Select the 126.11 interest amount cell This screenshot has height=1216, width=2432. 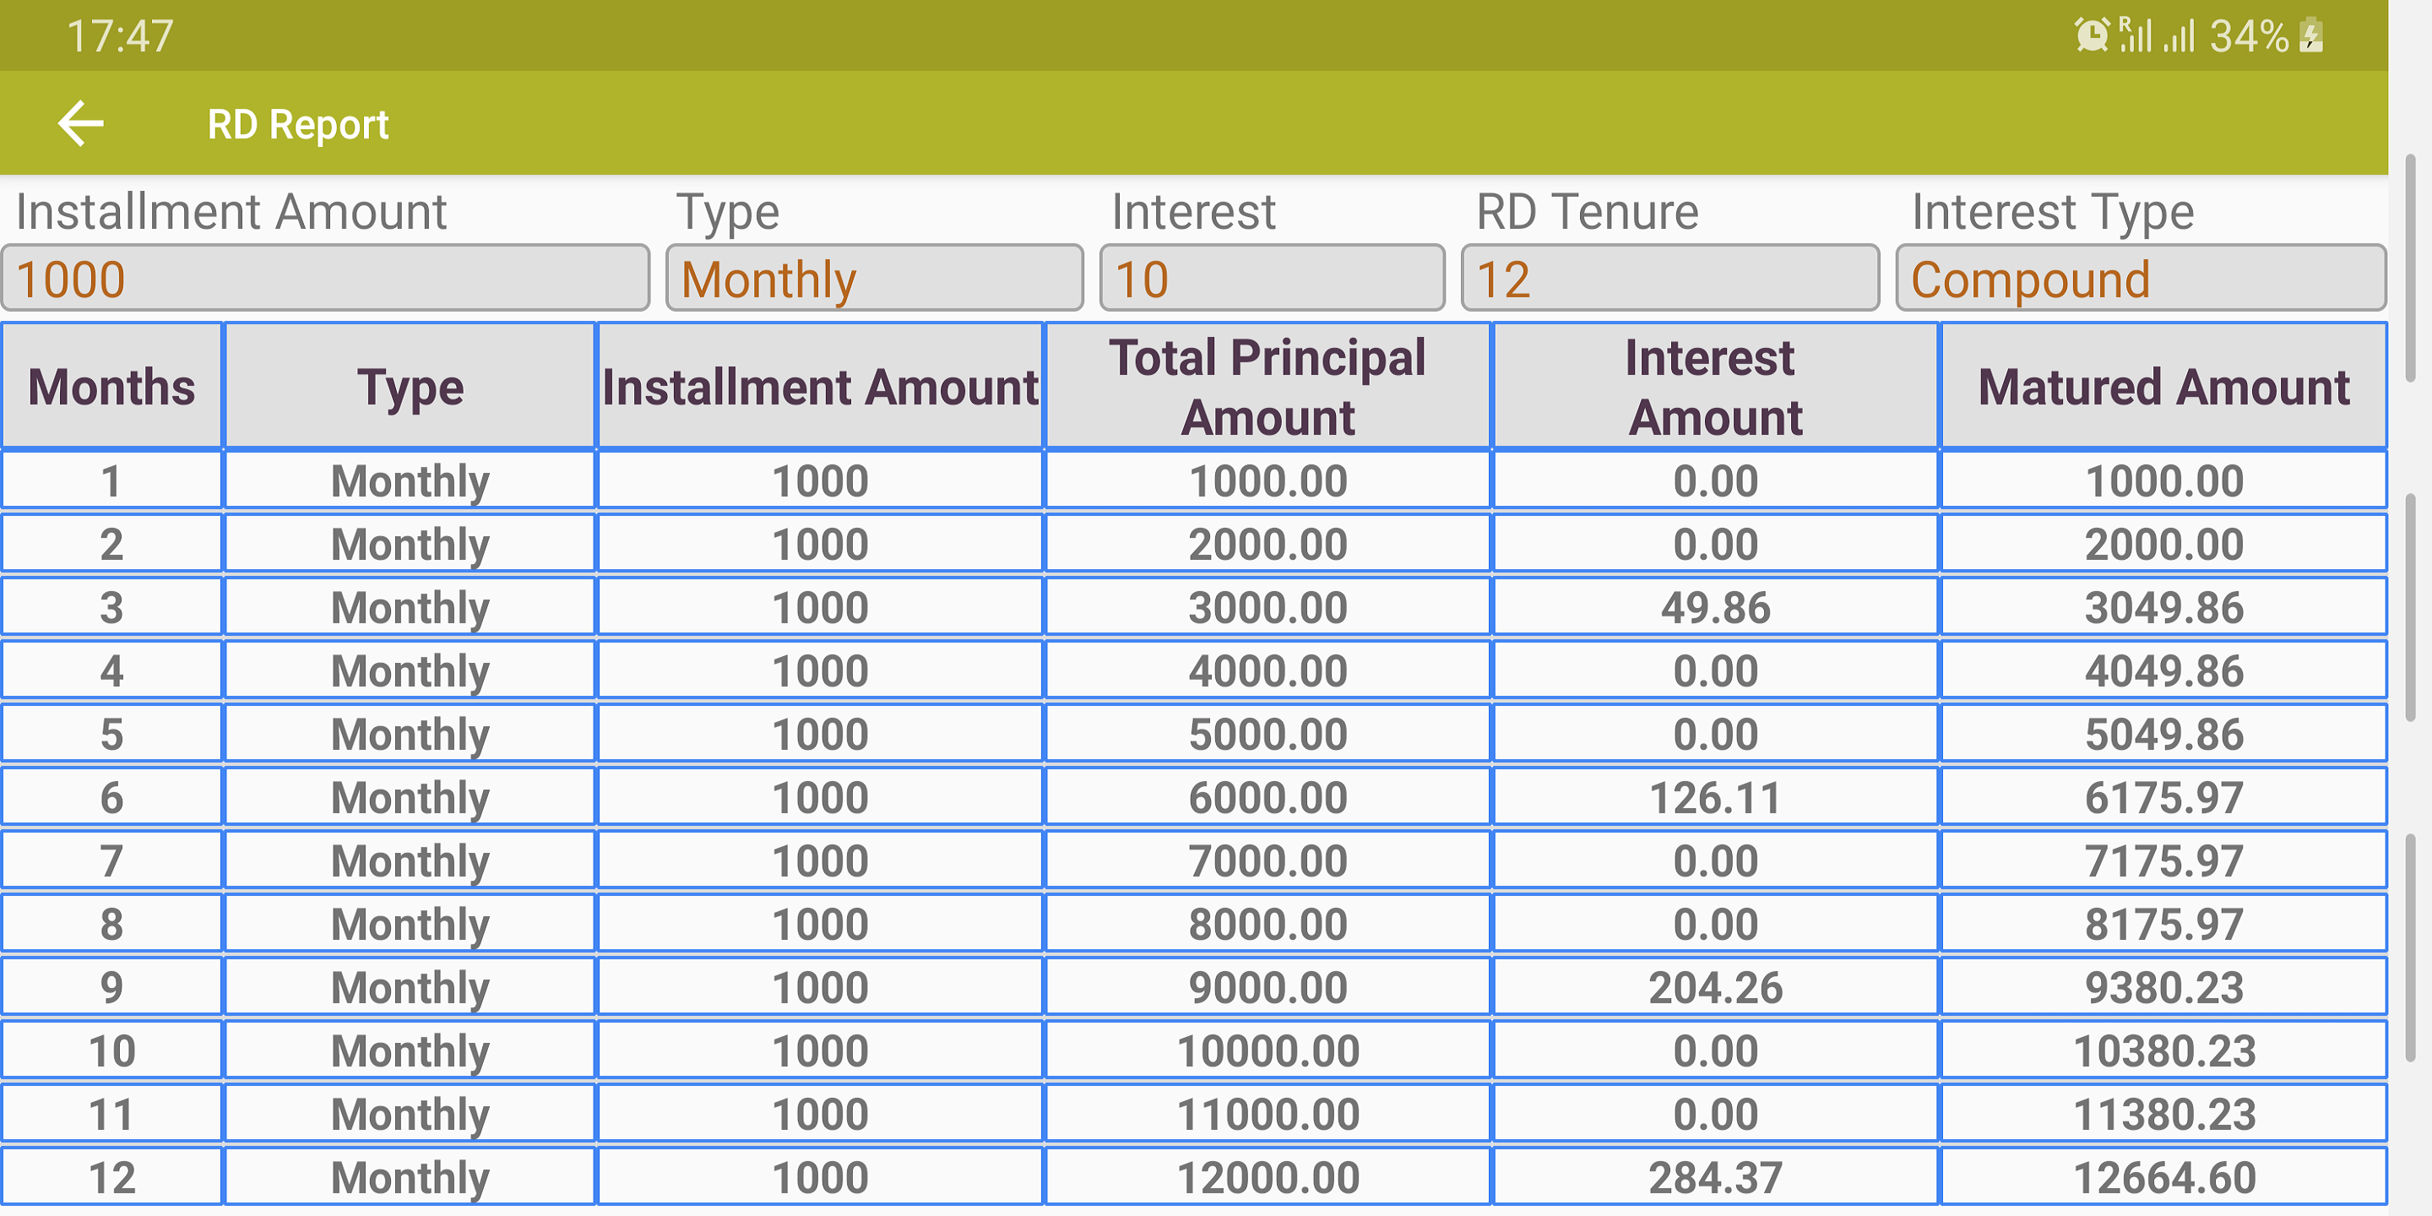1715,798
